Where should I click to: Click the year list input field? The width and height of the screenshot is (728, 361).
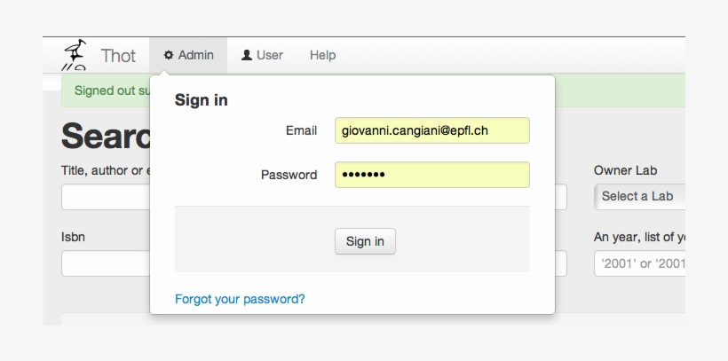[639, 263]
